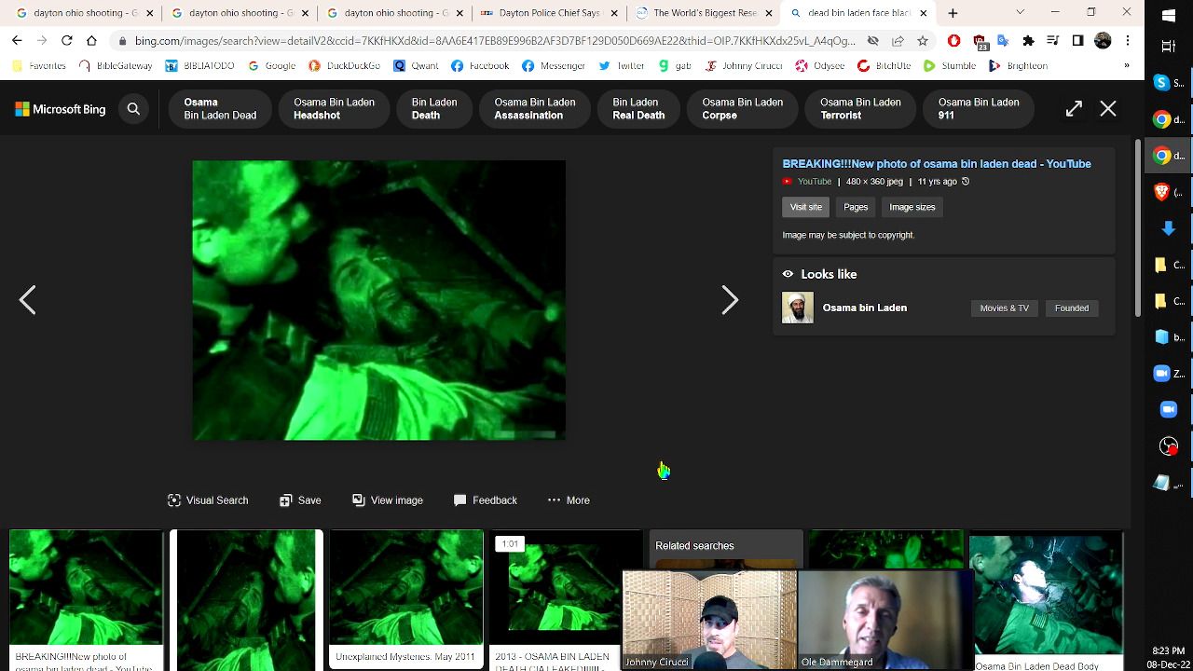The height and width of the screenshot is (671, 1193).
Task: Open the Windows Start menu on taskbar
Action: (1169, 16)
